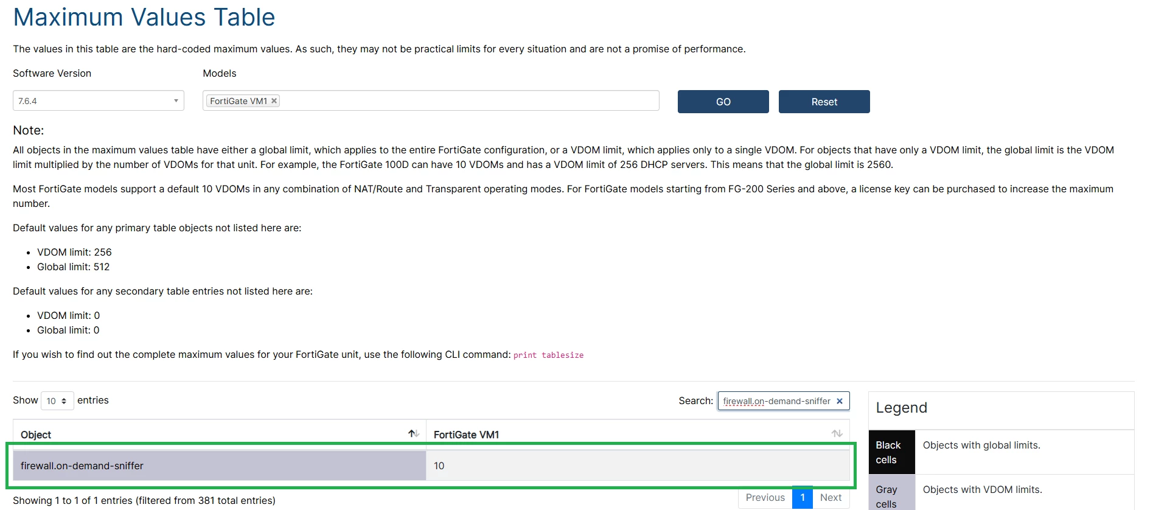Screen dimensions: 1153x510
Task: Click the Object column header text
Action: [x=36, y=435]
